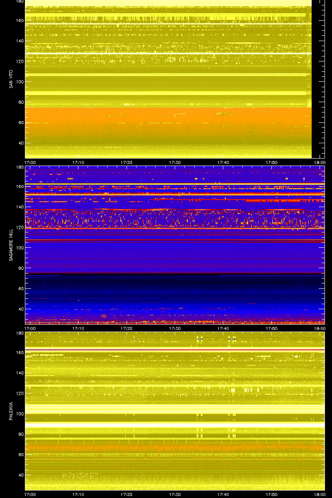Click the 60 frequency tick on San Vito
Screen dimensions: 332x498
(x=21, y=122)
